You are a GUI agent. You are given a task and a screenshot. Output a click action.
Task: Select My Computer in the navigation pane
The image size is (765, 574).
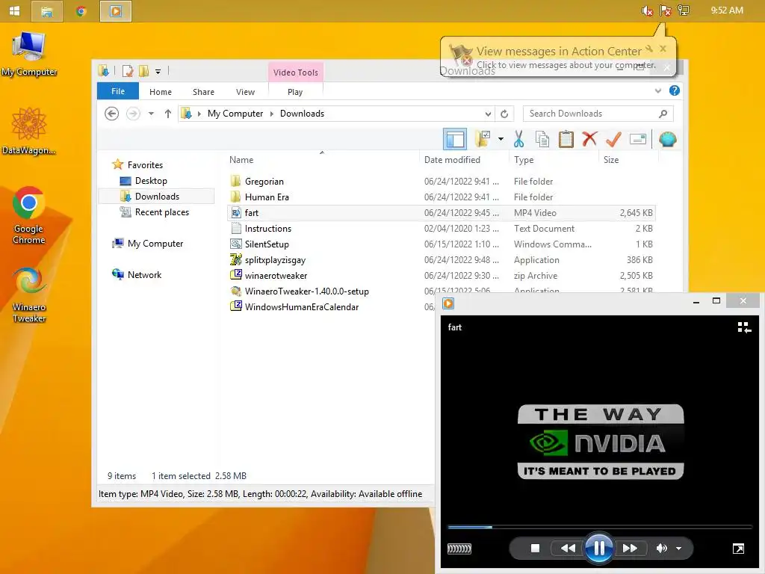click(155, 243)
